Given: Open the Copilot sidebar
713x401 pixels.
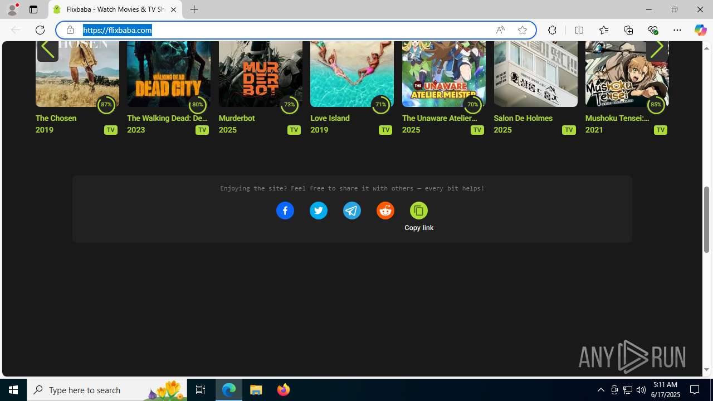Looking at the screenshot, I should pyautogui.click(x=700, y=30).
